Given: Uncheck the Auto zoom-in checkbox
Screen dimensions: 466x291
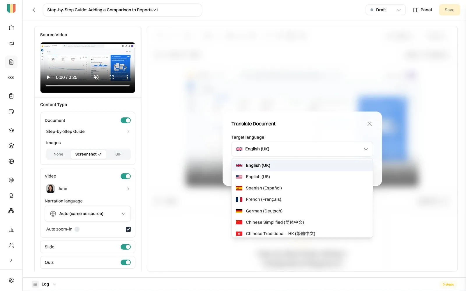Looking at the screenshot, I should pyautogui.click(x=128, y=229).
